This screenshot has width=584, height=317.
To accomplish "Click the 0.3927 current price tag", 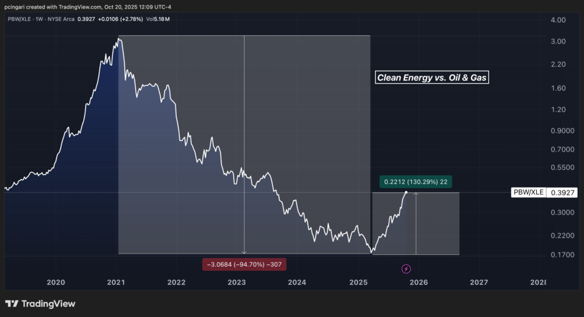I will pyautogui.click(x=562, y=193).
